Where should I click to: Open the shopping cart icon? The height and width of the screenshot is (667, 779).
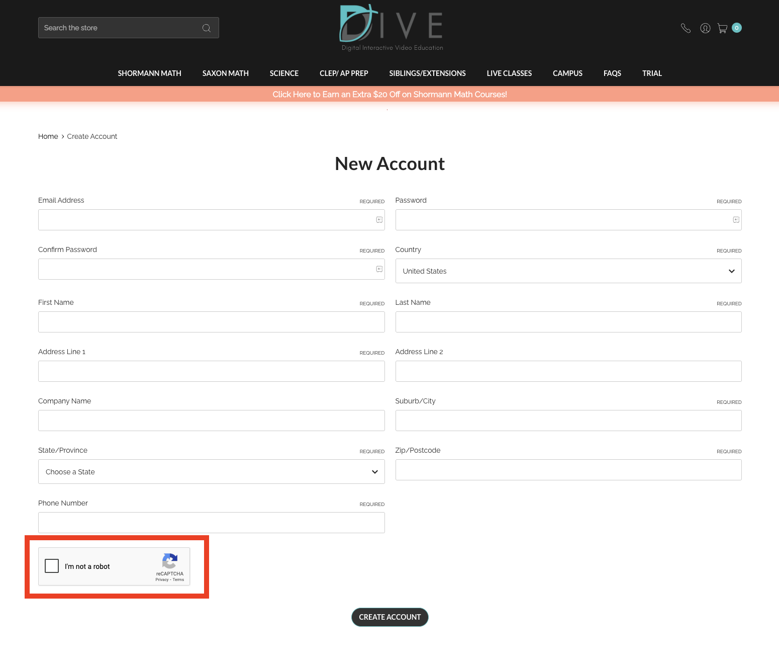(x=722, y=28)
